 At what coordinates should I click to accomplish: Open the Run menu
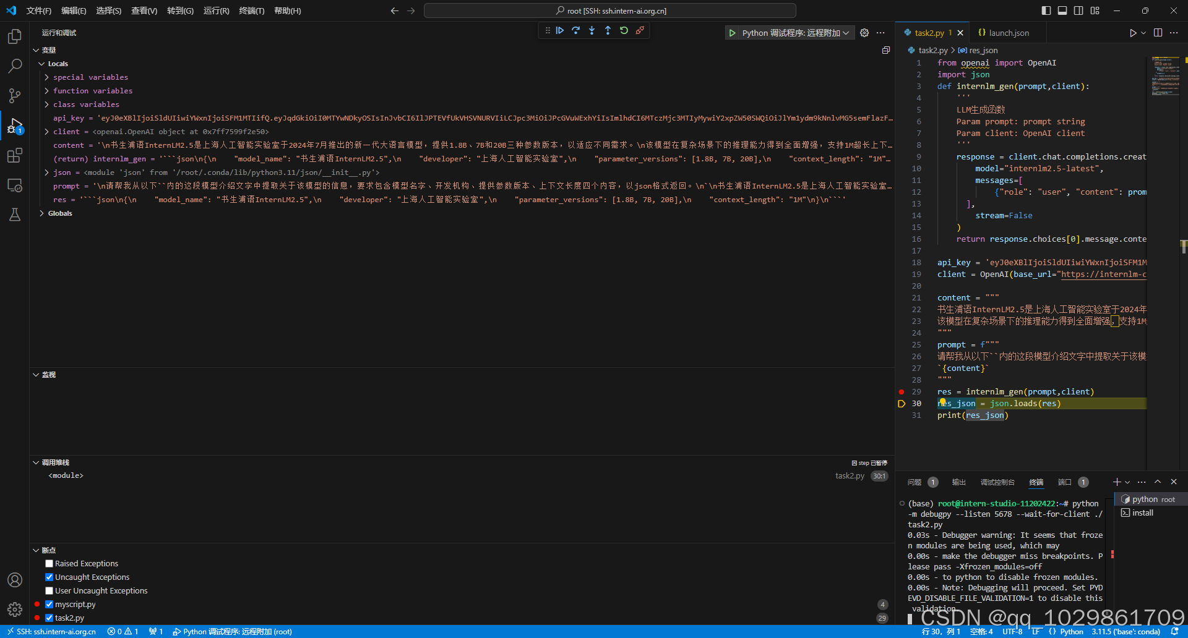coord(216,11)
